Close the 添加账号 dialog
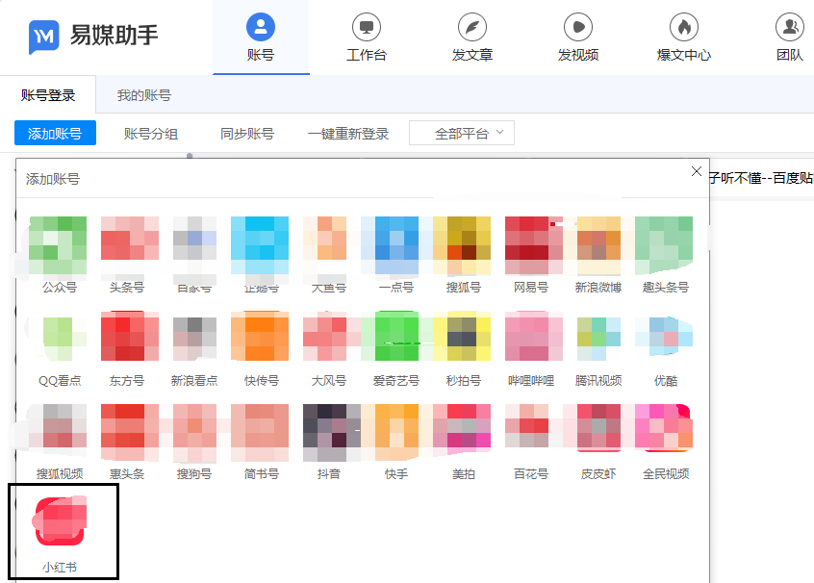Screen dimensions: 814x583 pos(697,171)
